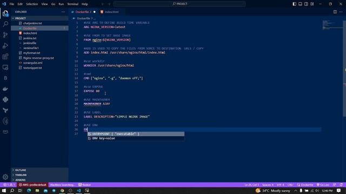The width and height of the screenshot is (346, 194).
Task: Open the View menu
Action: click(x=44, y=4)
